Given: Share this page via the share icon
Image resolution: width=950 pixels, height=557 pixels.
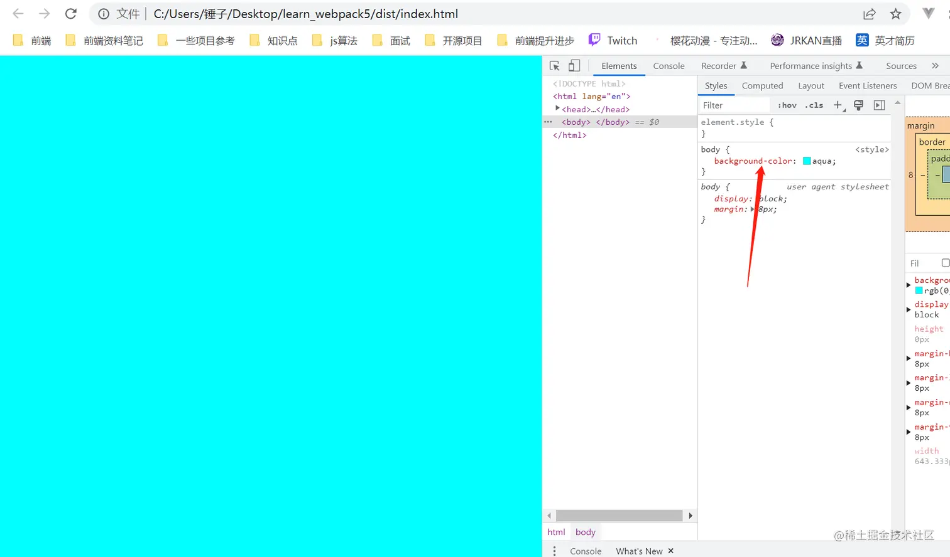Looking at the screenshot, I should [870, 14].
